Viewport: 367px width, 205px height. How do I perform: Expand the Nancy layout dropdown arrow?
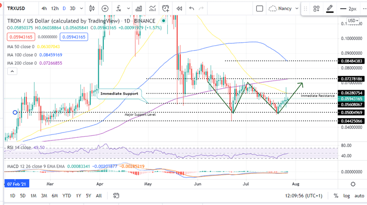coord(297,9)
